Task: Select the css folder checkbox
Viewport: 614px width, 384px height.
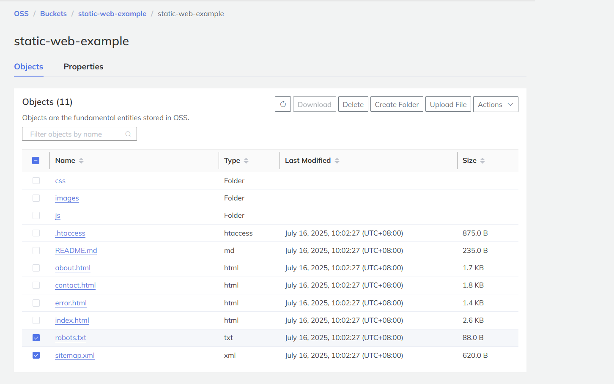Action: tap(36, 181)
